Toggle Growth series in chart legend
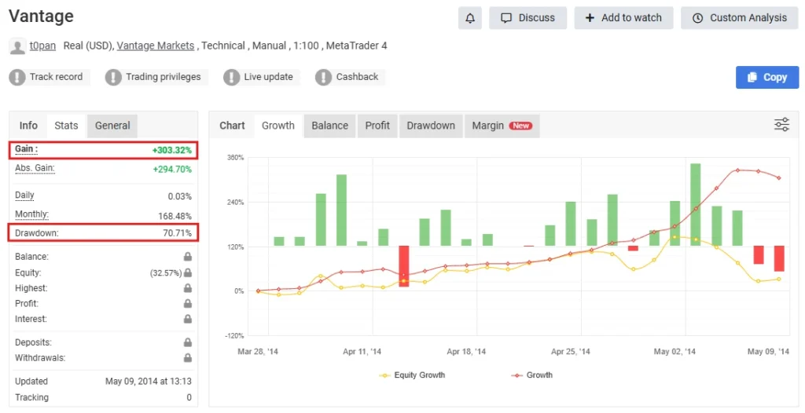Viewport: 805px width, 413px height. click(532, 375)
